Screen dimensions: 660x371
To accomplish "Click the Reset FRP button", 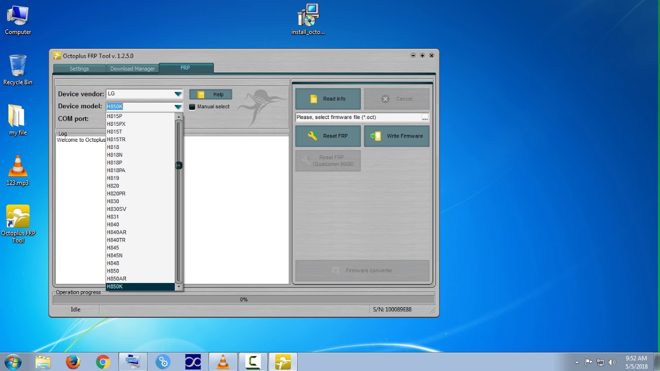I will coord(328,136).
